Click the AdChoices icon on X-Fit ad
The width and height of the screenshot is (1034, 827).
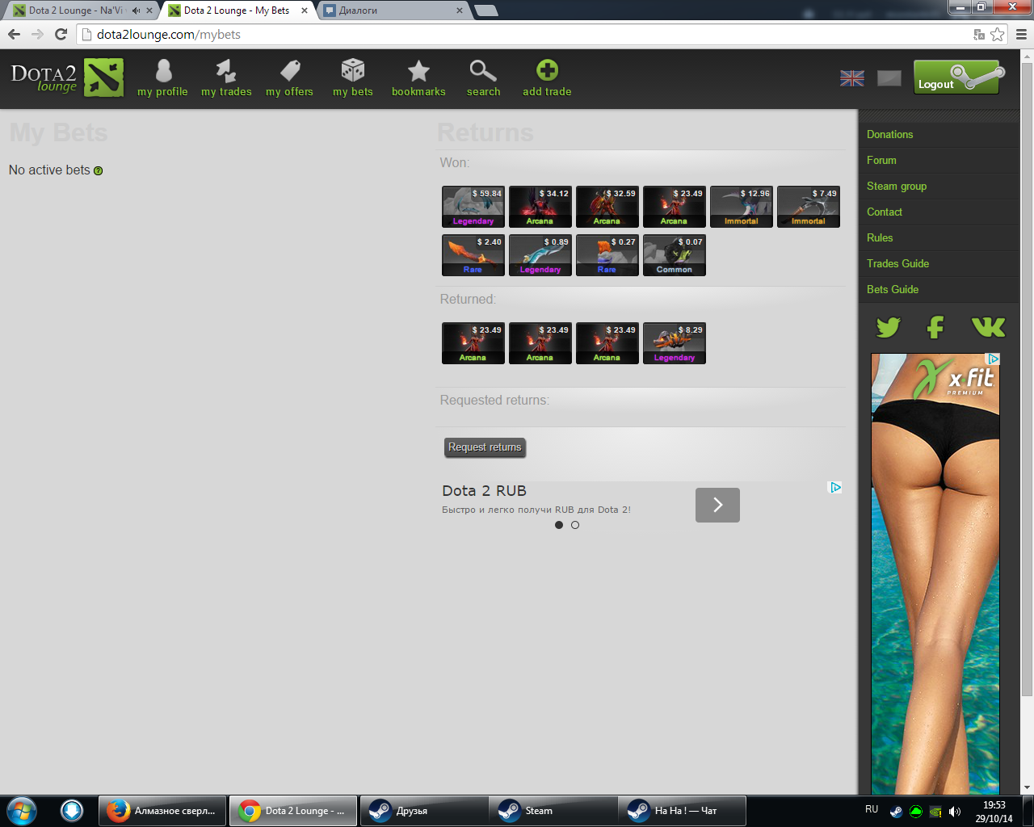click(x=994, y=359)
